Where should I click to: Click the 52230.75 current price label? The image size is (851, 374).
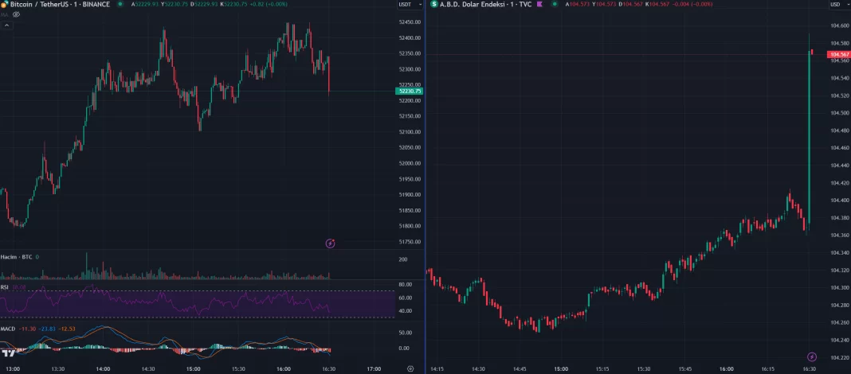coord(409,92)
